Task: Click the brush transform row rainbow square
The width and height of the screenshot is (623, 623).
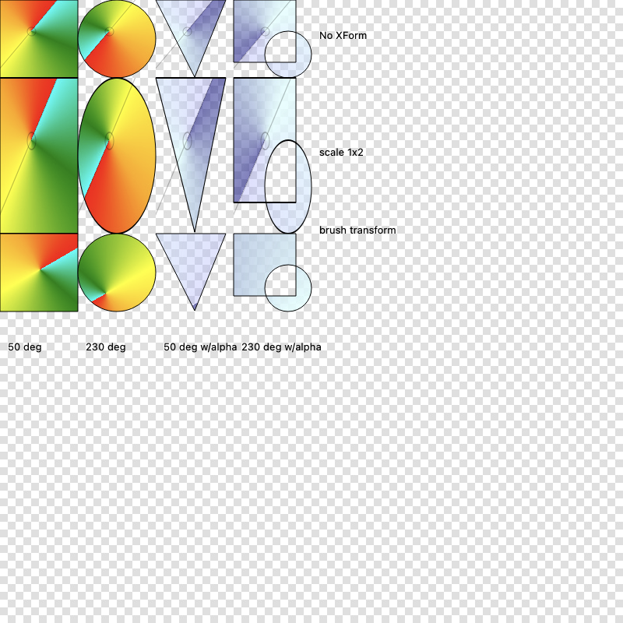Action: (39, 273)
